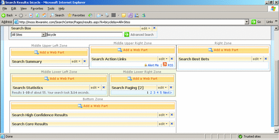
Task: Close the Search Action Links web part
Action: click(x=172, y=59)
